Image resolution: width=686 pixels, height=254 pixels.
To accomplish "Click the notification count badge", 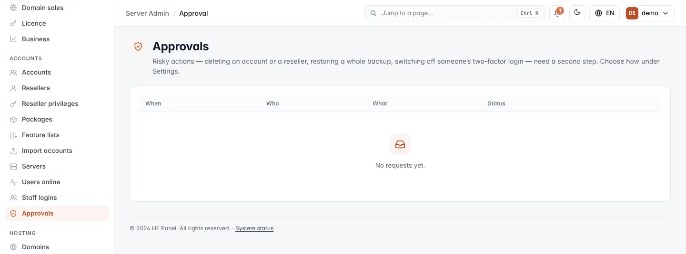I will (560, 10).
